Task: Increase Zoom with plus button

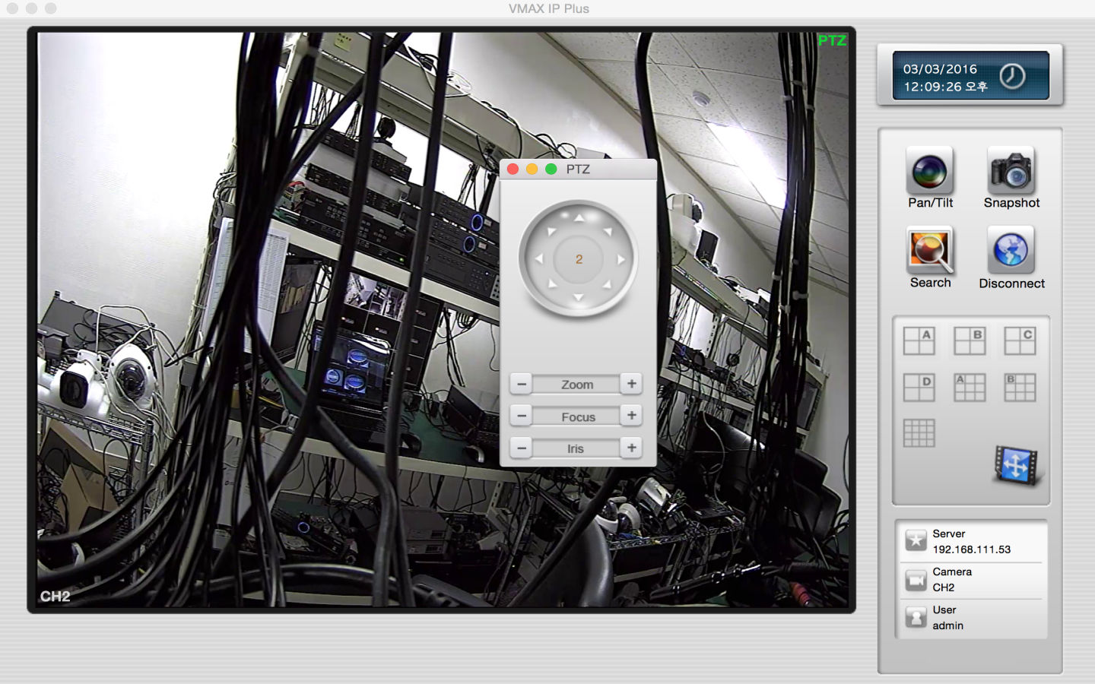Action: tap(631, 384)
